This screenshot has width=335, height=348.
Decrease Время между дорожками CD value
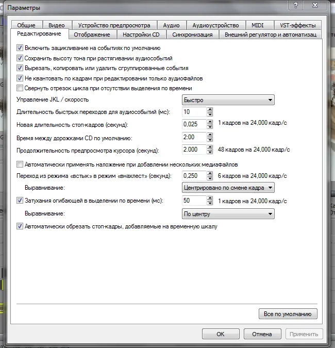210,139
